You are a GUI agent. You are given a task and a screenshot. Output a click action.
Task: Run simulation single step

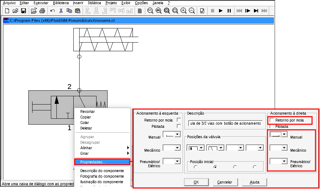point(248,11)
